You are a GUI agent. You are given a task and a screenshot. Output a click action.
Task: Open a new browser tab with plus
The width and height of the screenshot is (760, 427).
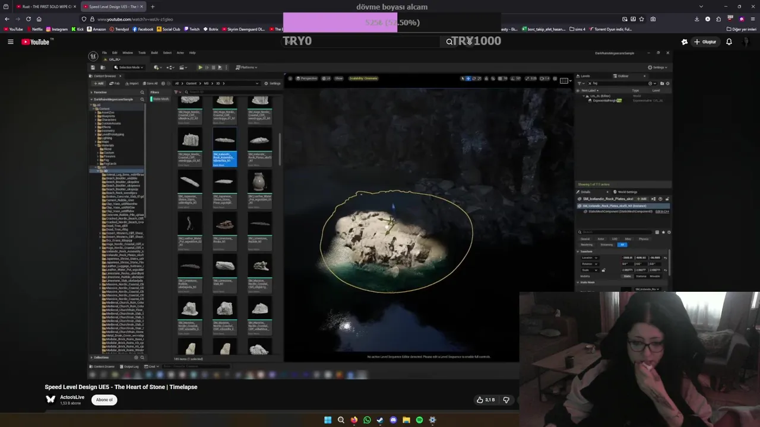point(152,7)
